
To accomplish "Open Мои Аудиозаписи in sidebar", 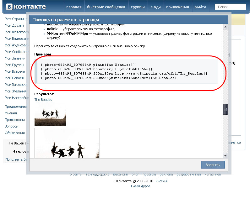I will point(17,45).
